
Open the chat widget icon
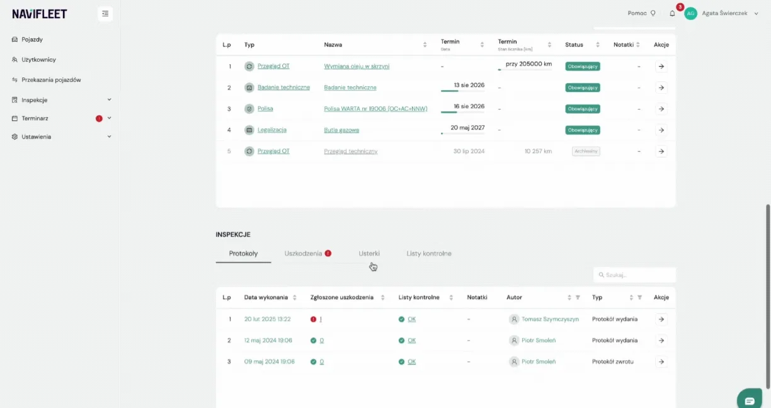pos(750,400)
